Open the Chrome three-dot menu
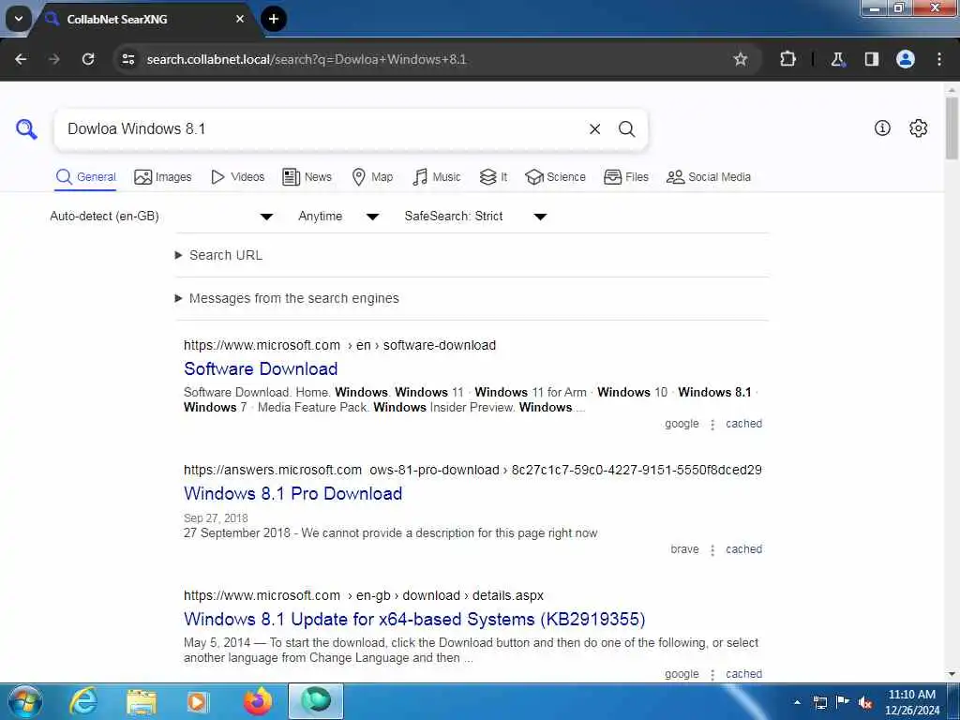The image size is (960, 720). pos(939,59)
